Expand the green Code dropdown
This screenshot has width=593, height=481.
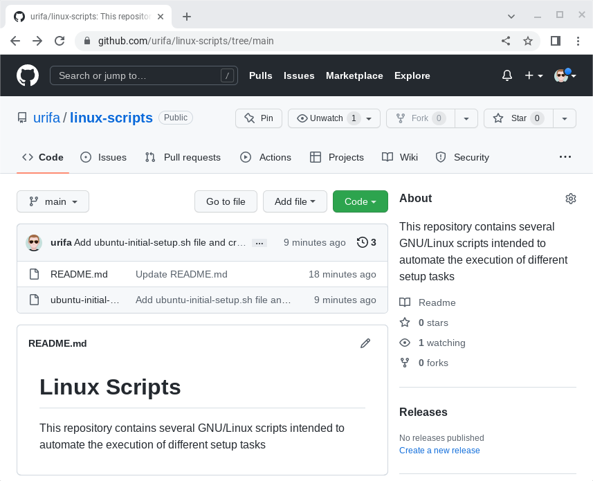click(361, 201)
